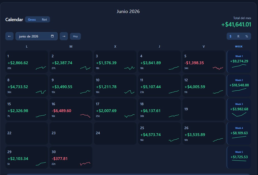Viewport: 258px width, 175px height.
Task: Click the sparkline chart on day 16
Action: click(x=85, y=116)
